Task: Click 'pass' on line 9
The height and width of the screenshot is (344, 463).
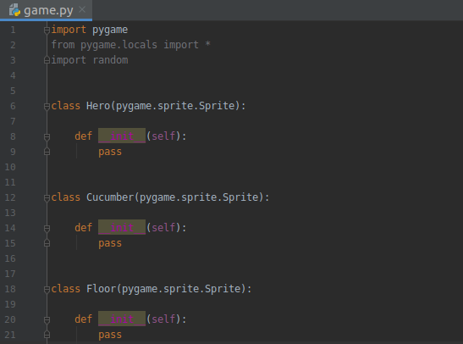Action: 110,152
